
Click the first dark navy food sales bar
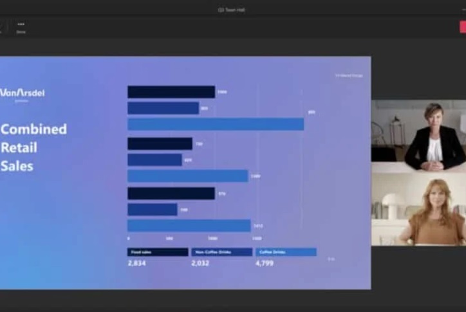point(171,92)
